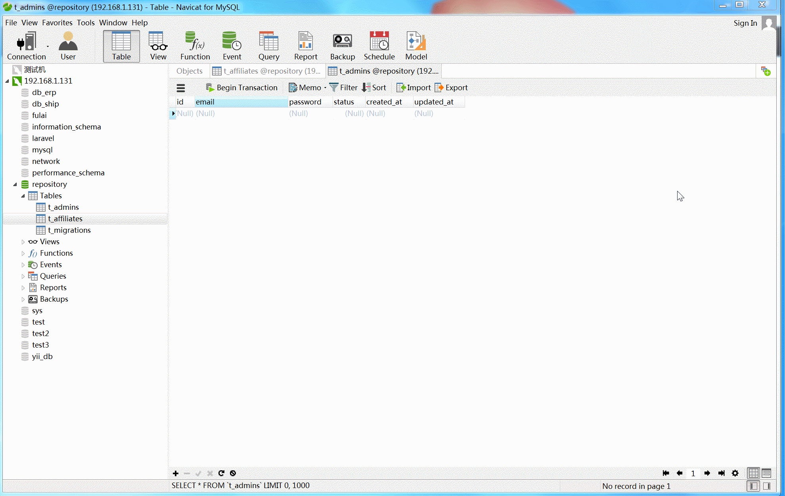Select the email column header

pyautogui.click(x=241, y=102)
